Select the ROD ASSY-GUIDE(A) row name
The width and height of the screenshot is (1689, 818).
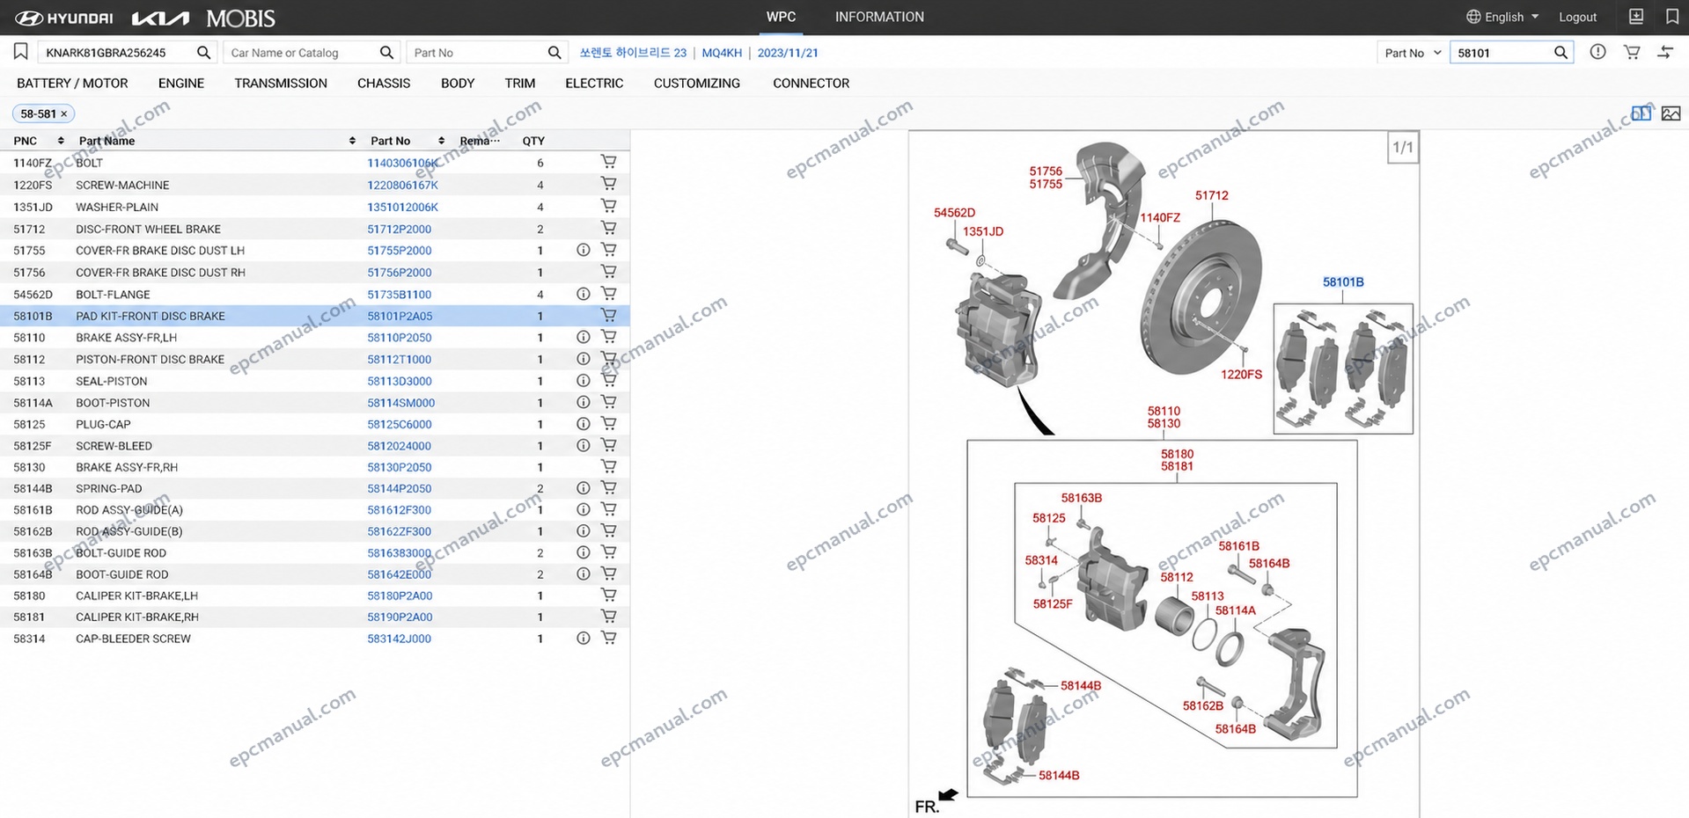click(x=129, y=510)
